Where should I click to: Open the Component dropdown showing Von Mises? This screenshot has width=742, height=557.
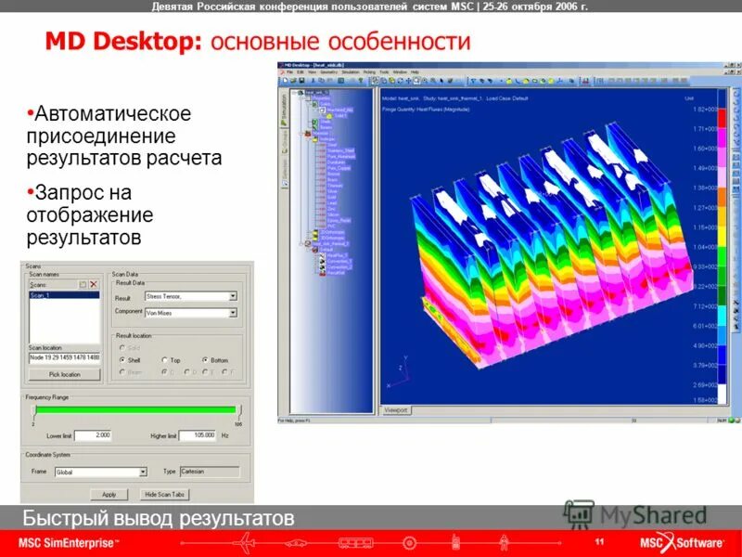tap(191, 313)
